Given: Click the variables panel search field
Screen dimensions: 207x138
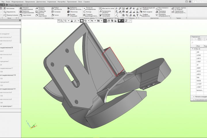Looking at the screenshot, I should pyautogui.click(x=199, y=43).
